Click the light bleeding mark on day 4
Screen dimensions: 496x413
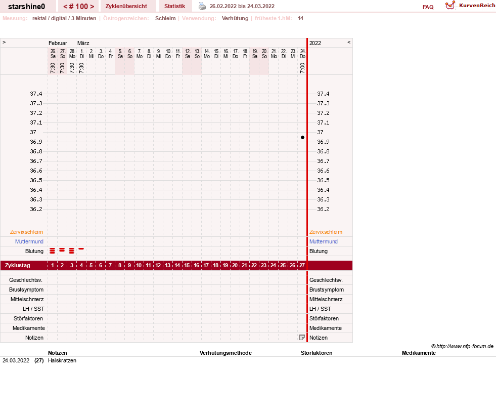[x=81, y=249]
